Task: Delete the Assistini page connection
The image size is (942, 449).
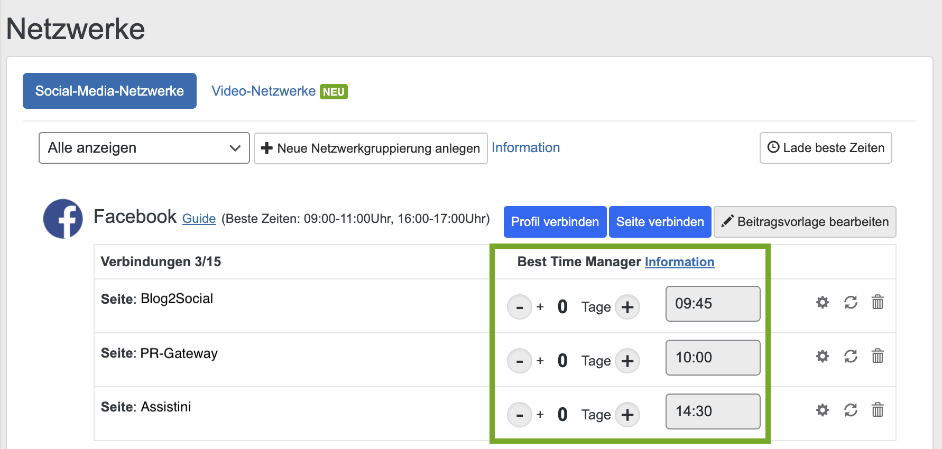Action: [x=878, y=410]
